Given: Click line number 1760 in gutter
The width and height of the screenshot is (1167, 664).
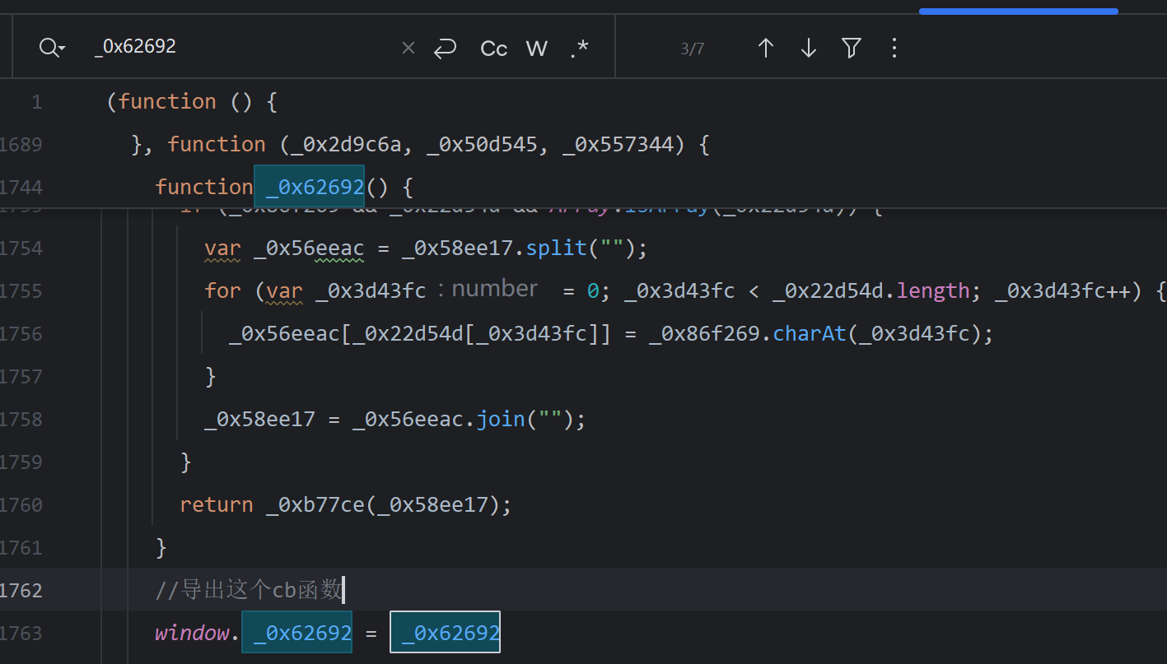Looking at the screenshot, I should [21, 505].
